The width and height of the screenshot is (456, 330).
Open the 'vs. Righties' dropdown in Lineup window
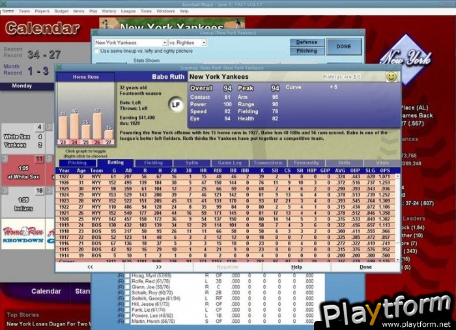point(204,43)
